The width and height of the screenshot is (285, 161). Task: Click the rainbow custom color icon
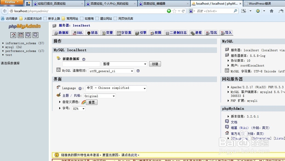point(84,102)
